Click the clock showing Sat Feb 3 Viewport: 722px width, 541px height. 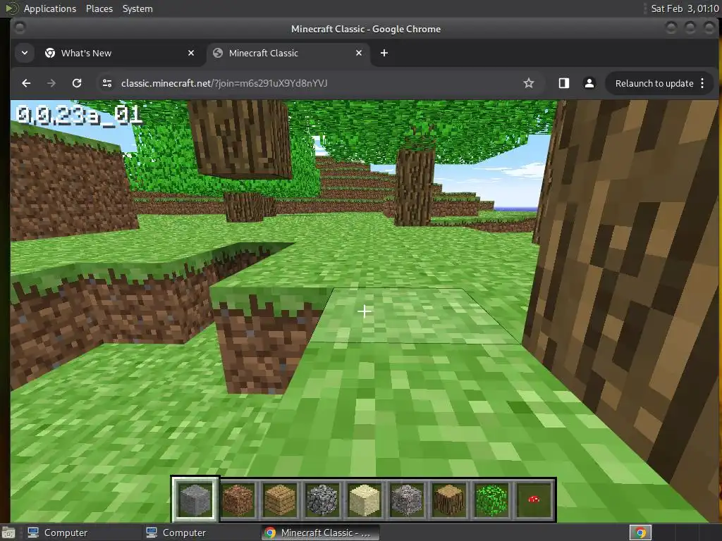click(685, 8)
